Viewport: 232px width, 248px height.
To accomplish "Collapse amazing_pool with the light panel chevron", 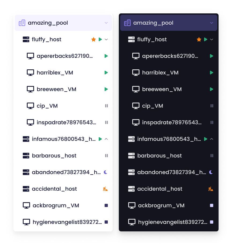I will point(106,23).
